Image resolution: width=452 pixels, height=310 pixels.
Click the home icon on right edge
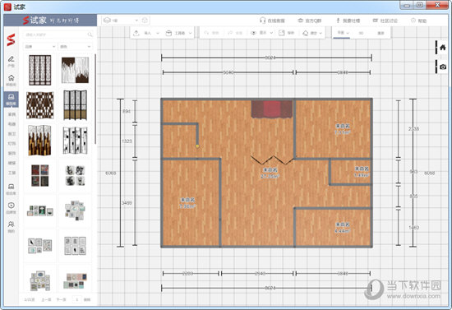click(x=442, y=48)
